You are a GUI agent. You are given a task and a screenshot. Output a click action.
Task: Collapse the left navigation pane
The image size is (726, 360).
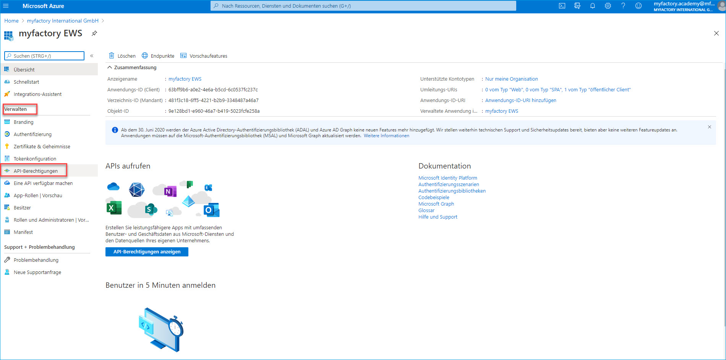point(92,56)
